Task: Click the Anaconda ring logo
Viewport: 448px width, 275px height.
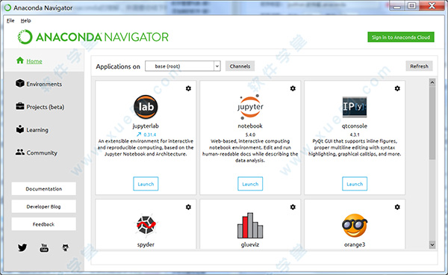Action: tap(25, 37)
